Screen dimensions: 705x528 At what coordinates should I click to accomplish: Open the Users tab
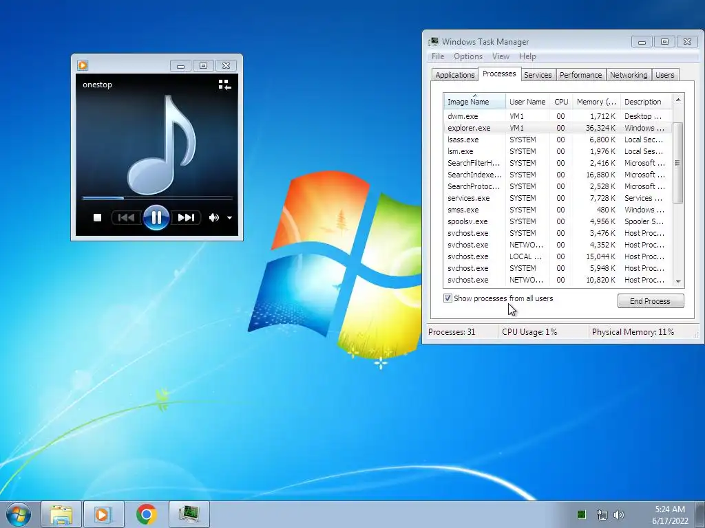point(664,75)
